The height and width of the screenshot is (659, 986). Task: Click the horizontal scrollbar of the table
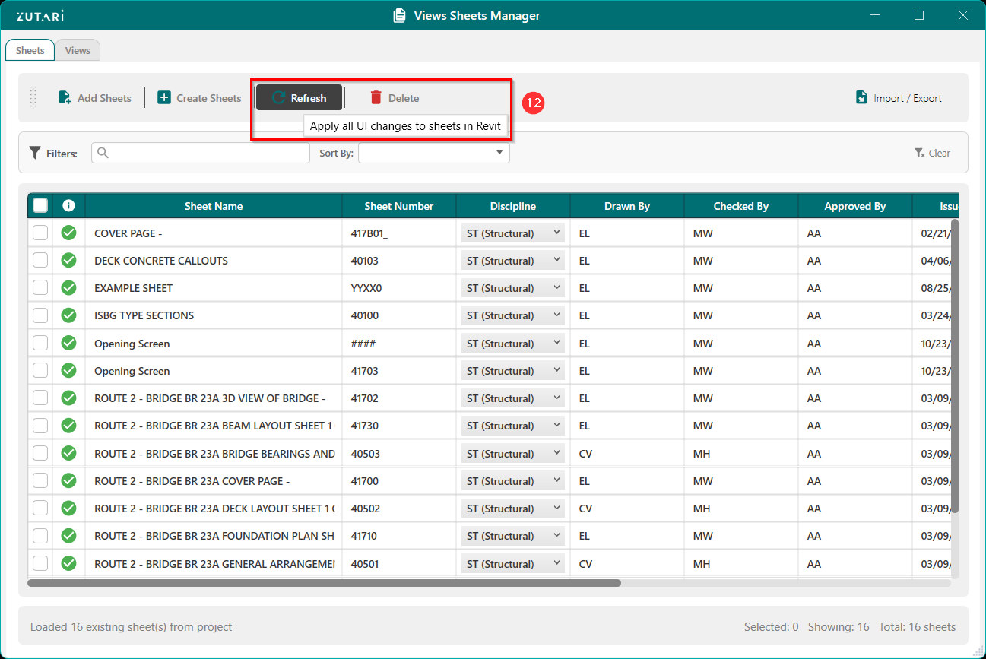tap(324, 583)
